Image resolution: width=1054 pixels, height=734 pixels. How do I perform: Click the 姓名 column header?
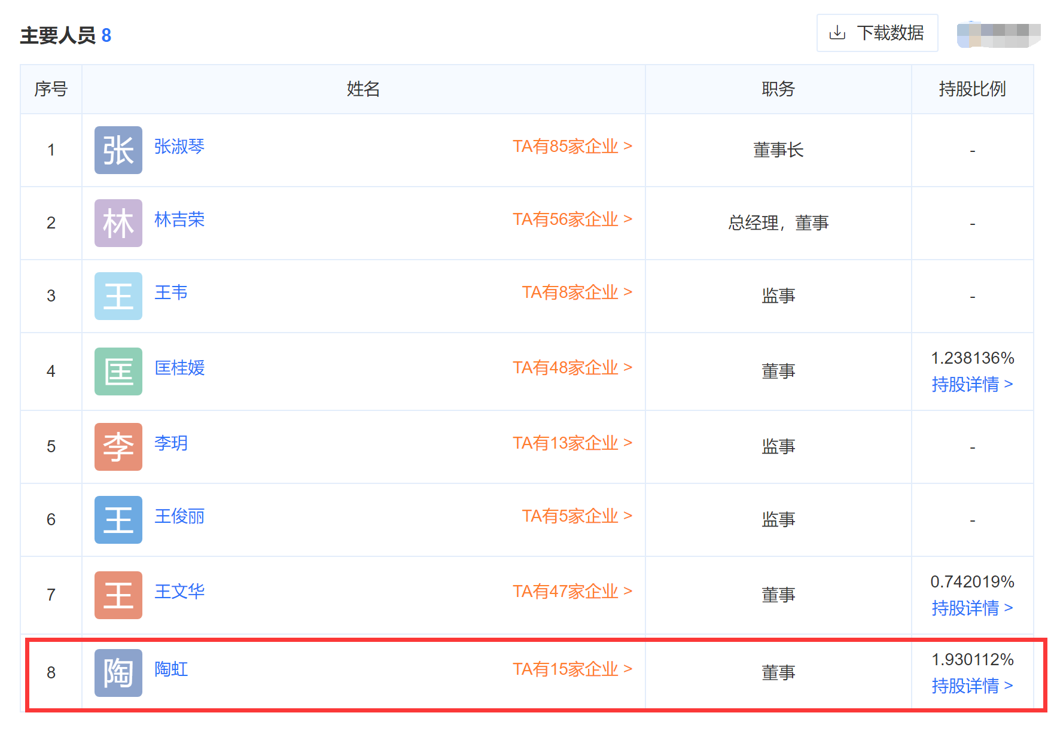(x=362, y=89)
